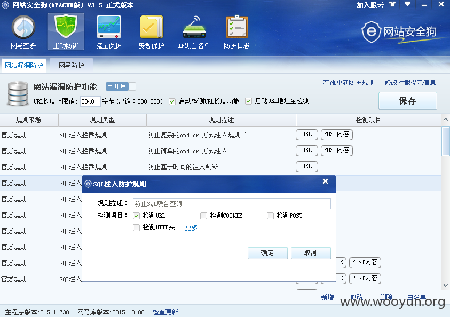
Task: Click the URL长度上限值 input field
Action: click(x=90, y=101)
